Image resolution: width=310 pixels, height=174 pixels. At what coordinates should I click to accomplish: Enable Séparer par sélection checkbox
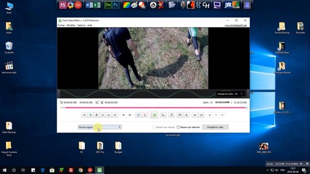[178, 127]
